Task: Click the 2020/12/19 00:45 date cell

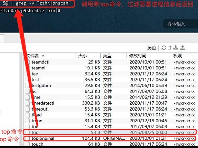Action: pyautogui.click(x=148, y=121)
